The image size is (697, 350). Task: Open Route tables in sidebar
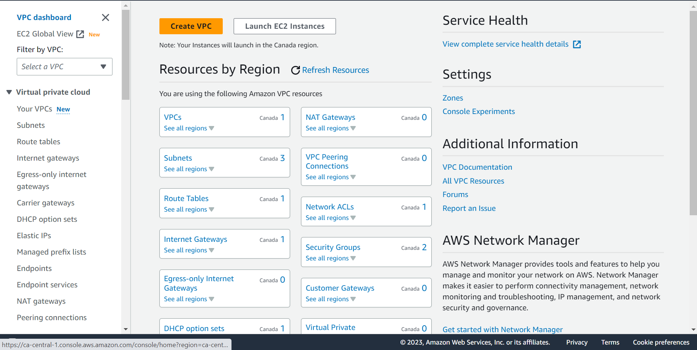[39, 142]
